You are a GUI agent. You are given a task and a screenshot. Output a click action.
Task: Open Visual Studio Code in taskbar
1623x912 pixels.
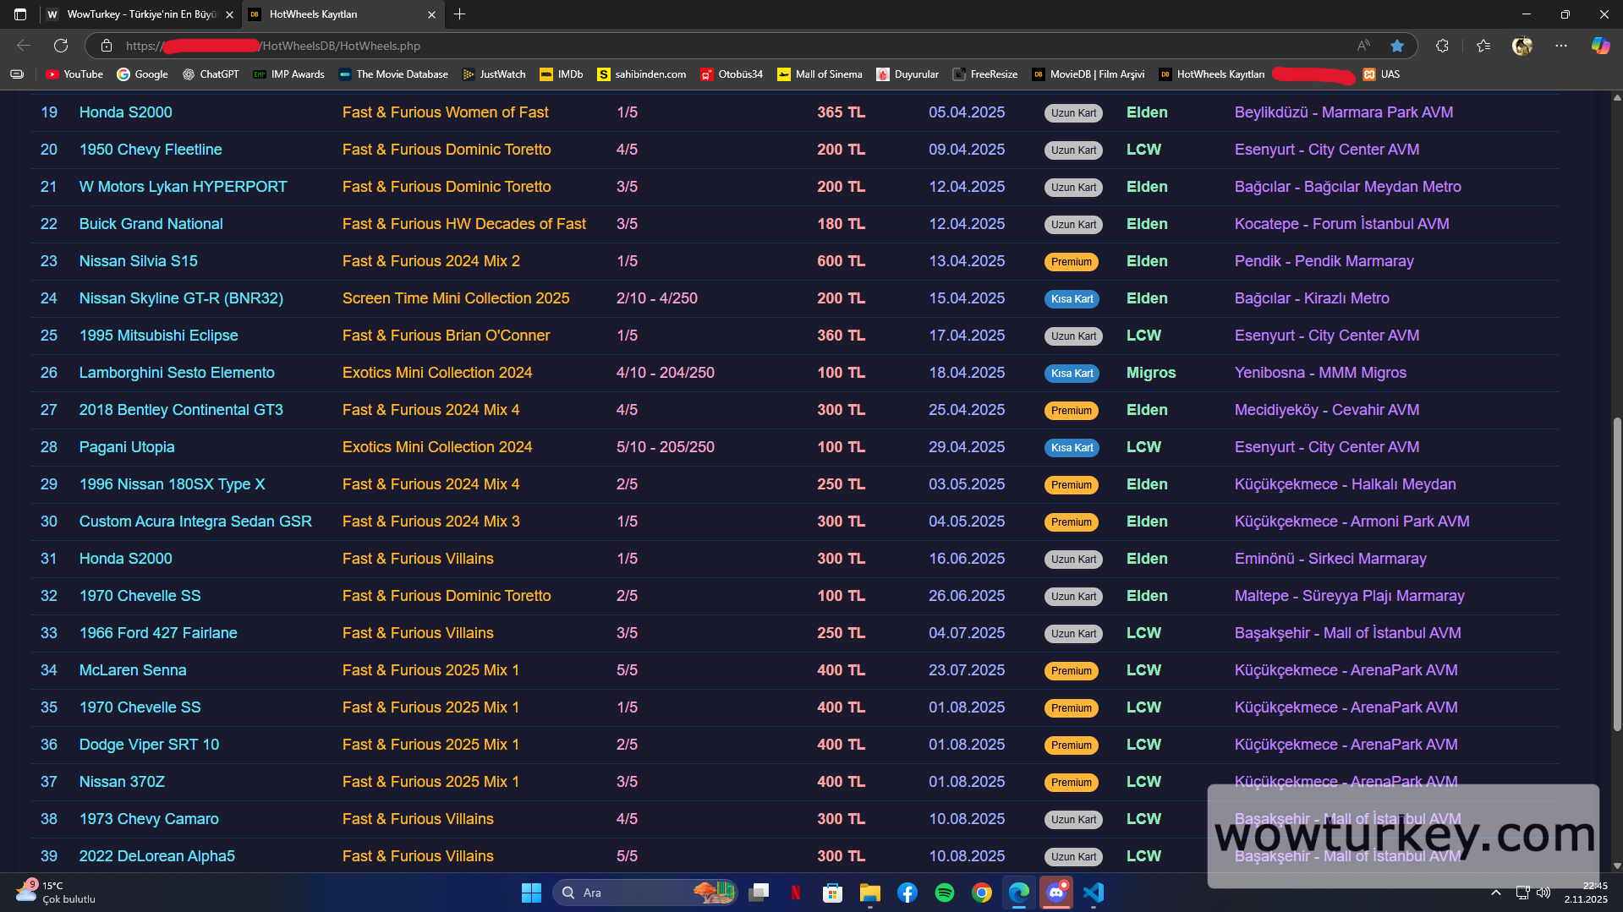coord(1093,893)
